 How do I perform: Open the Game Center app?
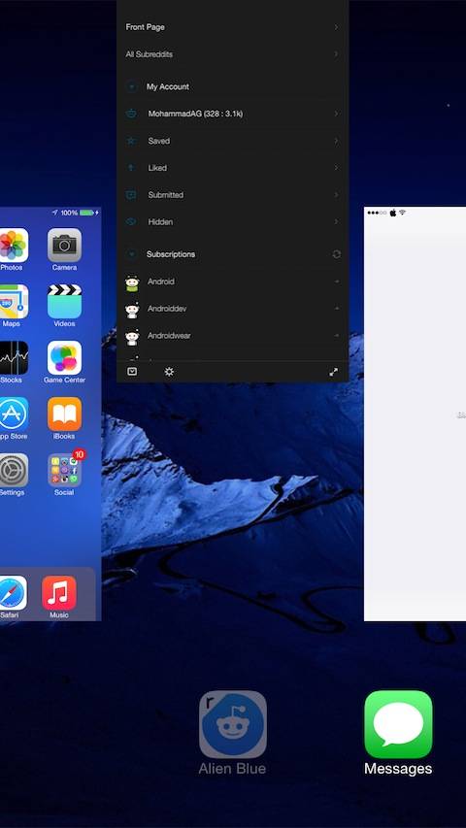coord(64,357)
